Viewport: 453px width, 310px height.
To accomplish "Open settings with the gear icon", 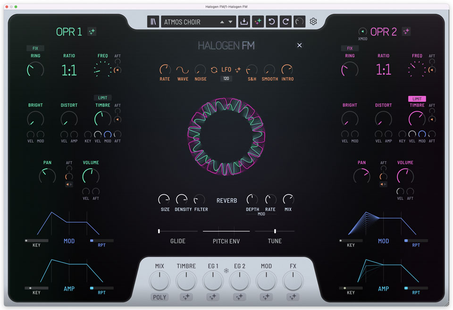I will tap(313, 21).
